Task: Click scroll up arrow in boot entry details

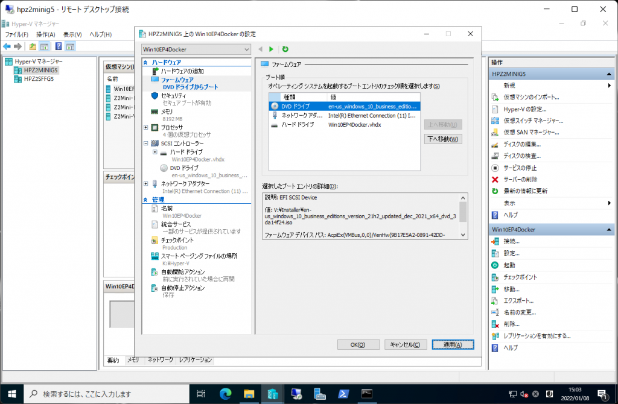Action: tap(463, 198)
